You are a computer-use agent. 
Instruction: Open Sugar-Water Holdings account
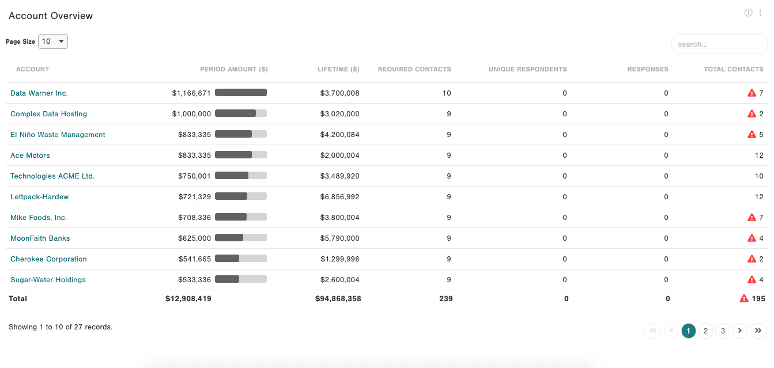coord(48,279)
